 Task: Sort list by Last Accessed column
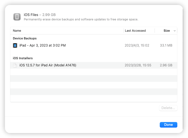(x=135, y=31)
